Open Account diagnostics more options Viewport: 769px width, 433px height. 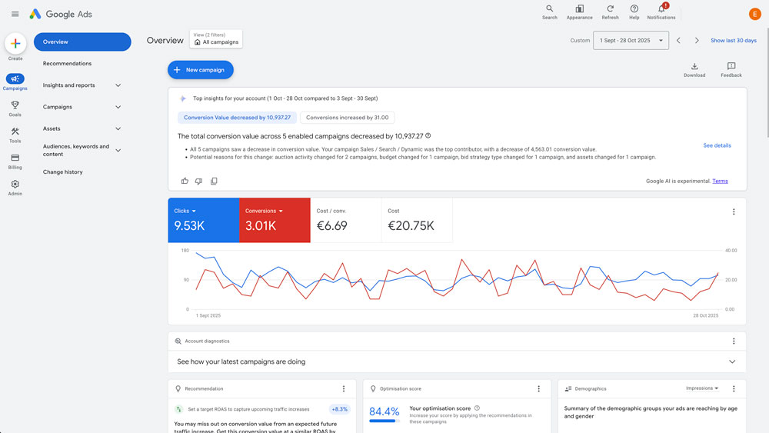pyautogui.click(x=734, y=341)
